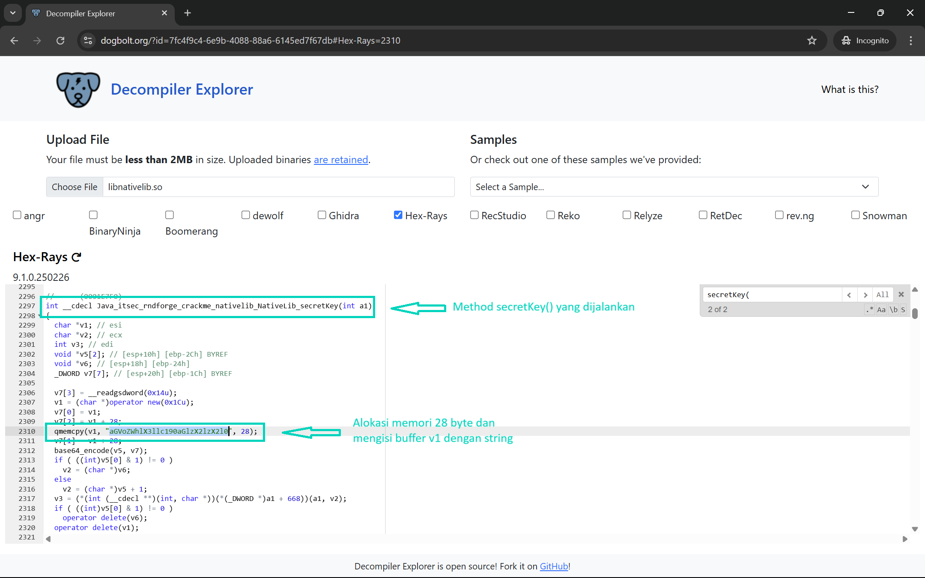Go to next search match
The image size is (925, 578).
coord(865,295)
